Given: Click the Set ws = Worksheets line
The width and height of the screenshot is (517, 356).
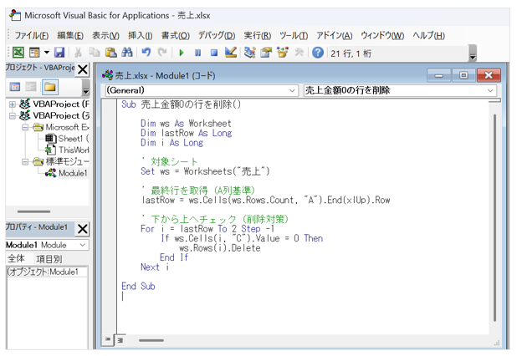Looking at the screenshot, I should (205, 171).
